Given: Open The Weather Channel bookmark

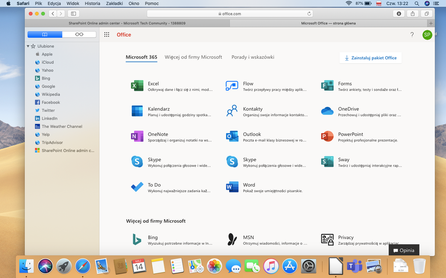Looking at the screenshot, I should [62, 127].
